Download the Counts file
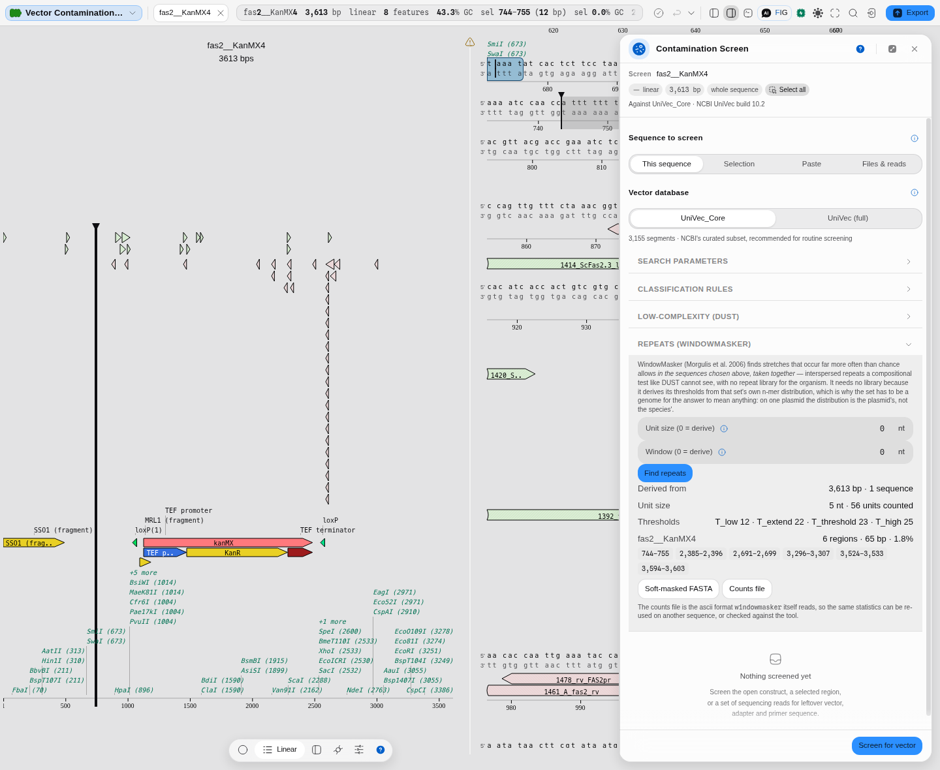The image size is (940, 770). [x=747, y=589]
